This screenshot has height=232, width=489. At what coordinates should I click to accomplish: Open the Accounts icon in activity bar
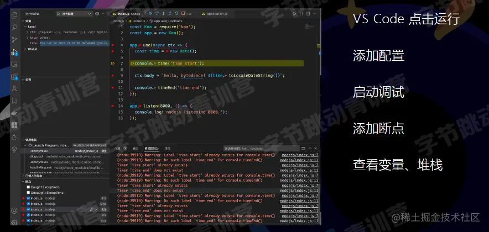pos(14,211)
